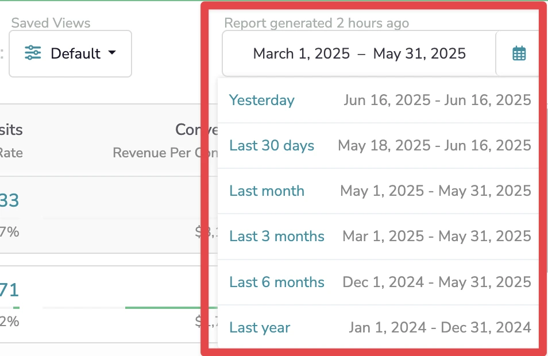Screen dimensions: 548x356
Task: Open the calendar date picker icon
Action: (519, 53)
